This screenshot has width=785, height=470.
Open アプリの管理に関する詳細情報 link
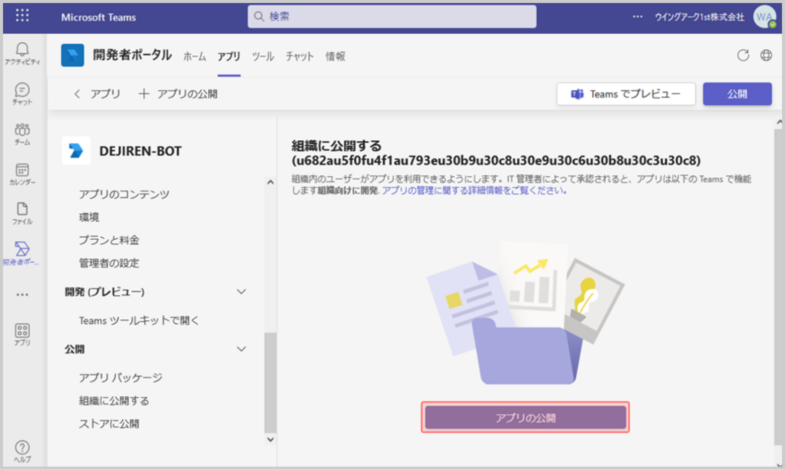(x=475, y=191)
